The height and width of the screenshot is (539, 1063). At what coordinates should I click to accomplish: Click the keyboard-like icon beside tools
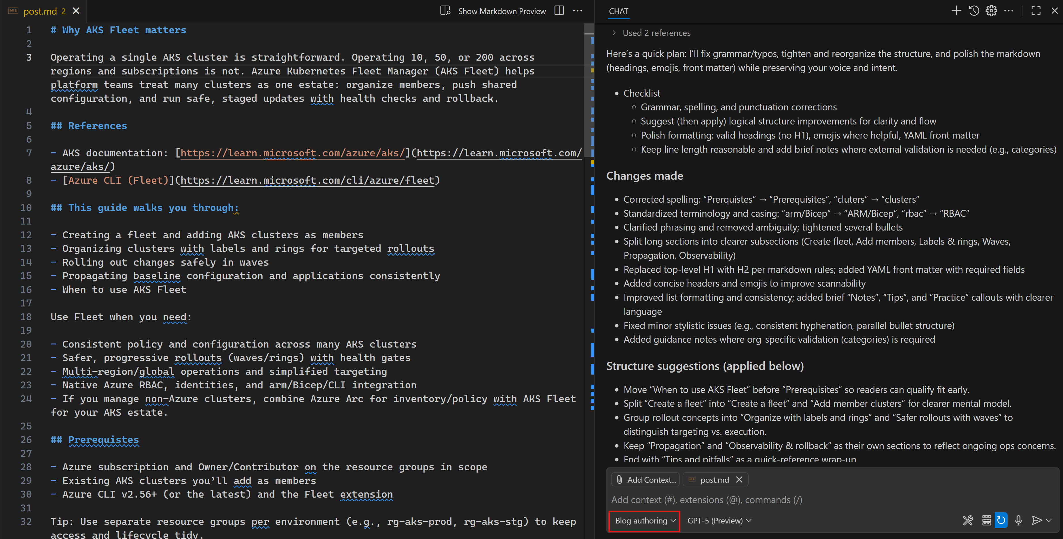[986, 520]
